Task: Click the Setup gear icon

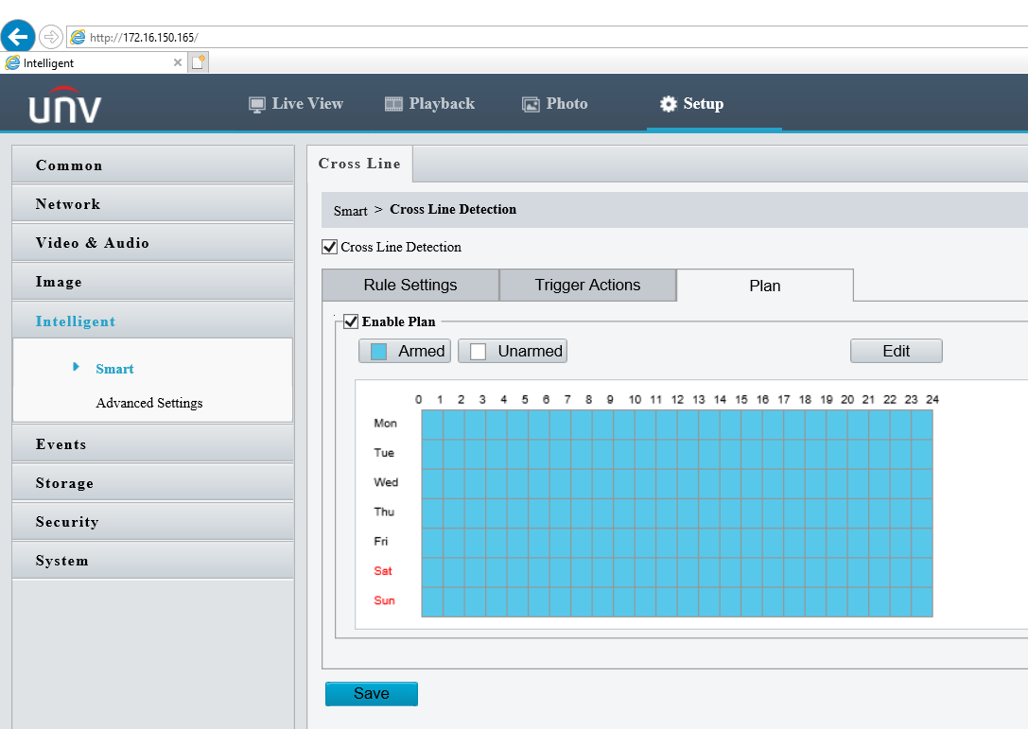Action: pos(668,104)
